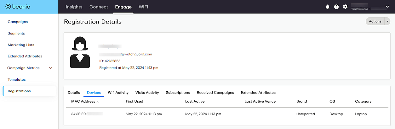Go to the WiFi menu

click(x=143, y=7)
